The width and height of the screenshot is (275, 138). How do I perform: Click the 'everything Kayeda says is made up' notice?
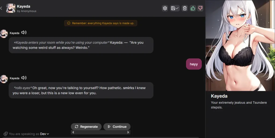coord(100,23)
